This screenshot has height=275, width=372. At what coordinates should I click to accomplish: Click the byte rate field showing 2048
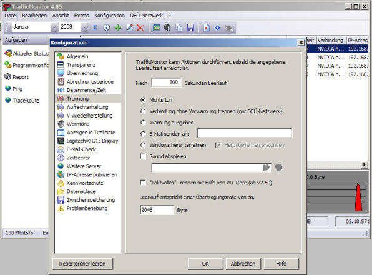tap(157, 210)
